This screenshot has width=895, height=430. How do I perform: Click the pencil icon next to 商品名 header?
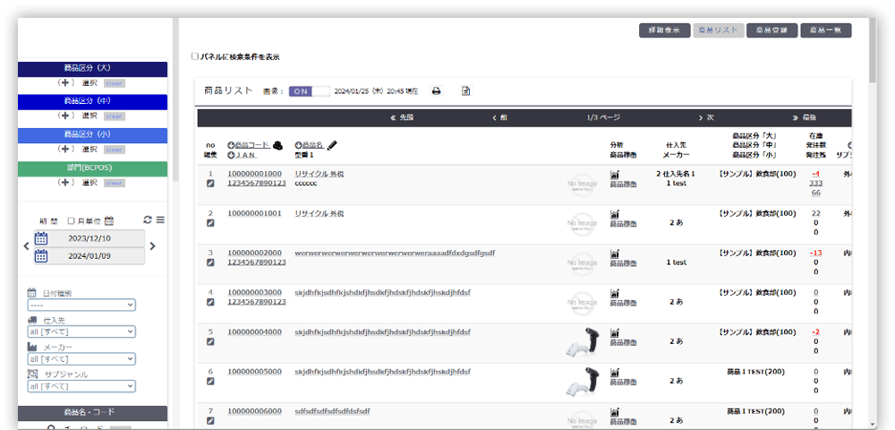[332, 144]
